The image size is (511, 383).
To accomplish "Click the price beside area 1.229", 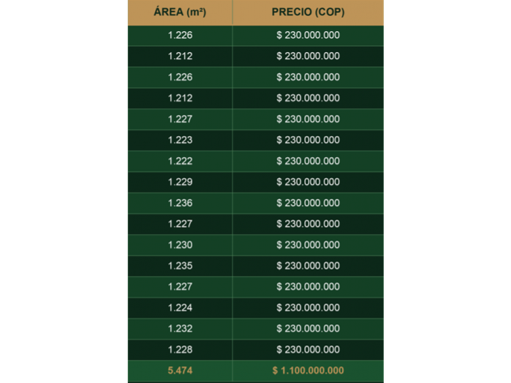I will tap(308, 182).
